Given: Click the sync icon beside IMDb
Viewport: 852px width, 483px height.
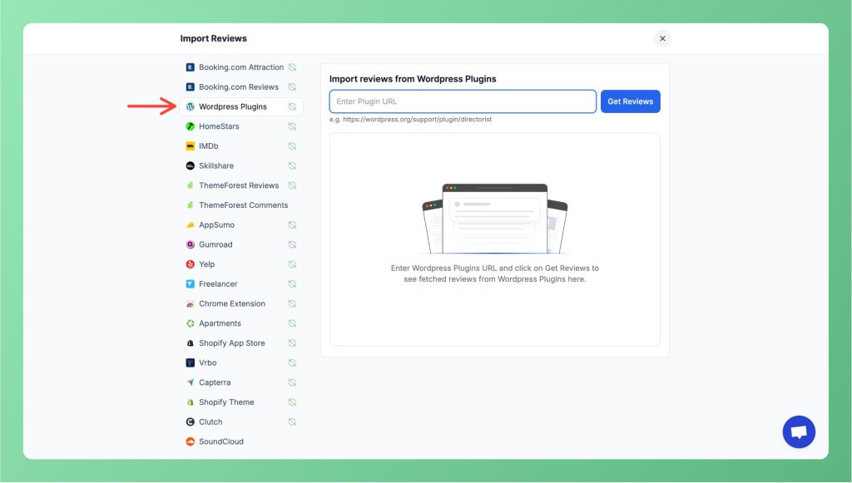Looking at the screenshot, I should pyautogui.click(x=292, y=146).
